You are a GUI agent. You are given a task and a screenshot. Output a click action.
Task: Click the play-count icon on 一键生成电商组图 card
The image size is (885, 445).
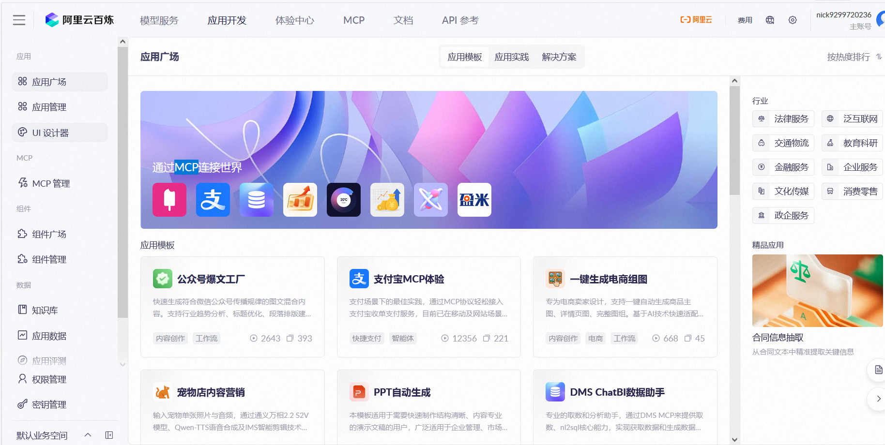(656, 338)
